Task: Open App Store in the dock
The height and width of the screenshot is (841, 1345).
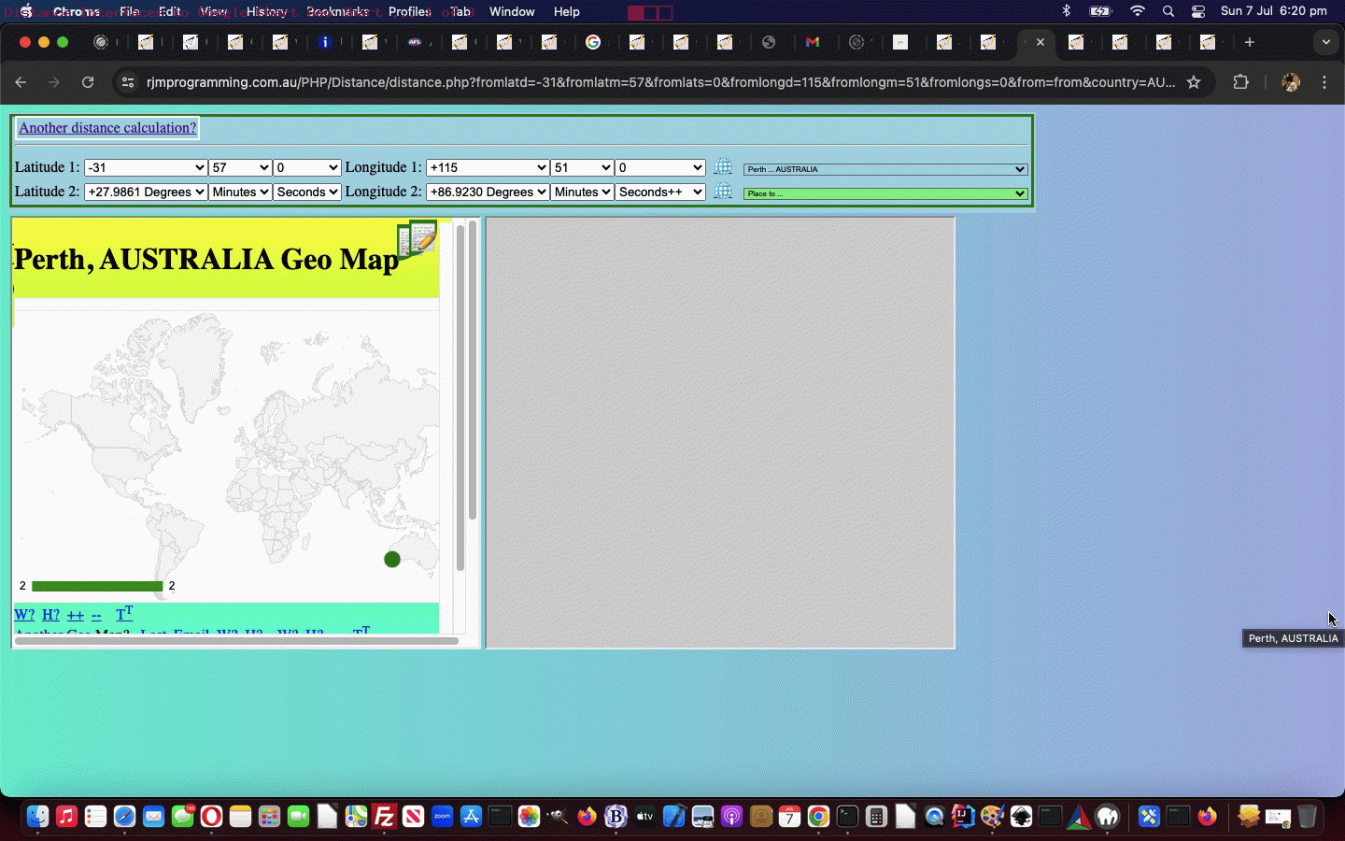Action: pyautogui.click(x=471, y=816)
